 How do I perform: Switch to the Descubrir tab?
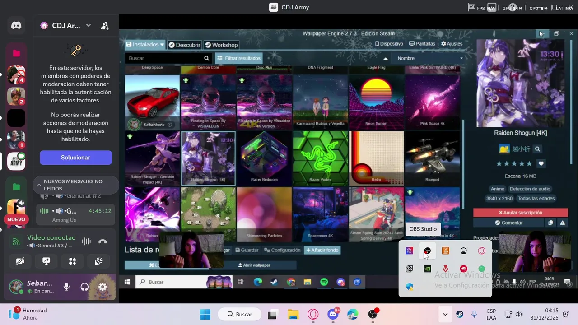[184, 45]
